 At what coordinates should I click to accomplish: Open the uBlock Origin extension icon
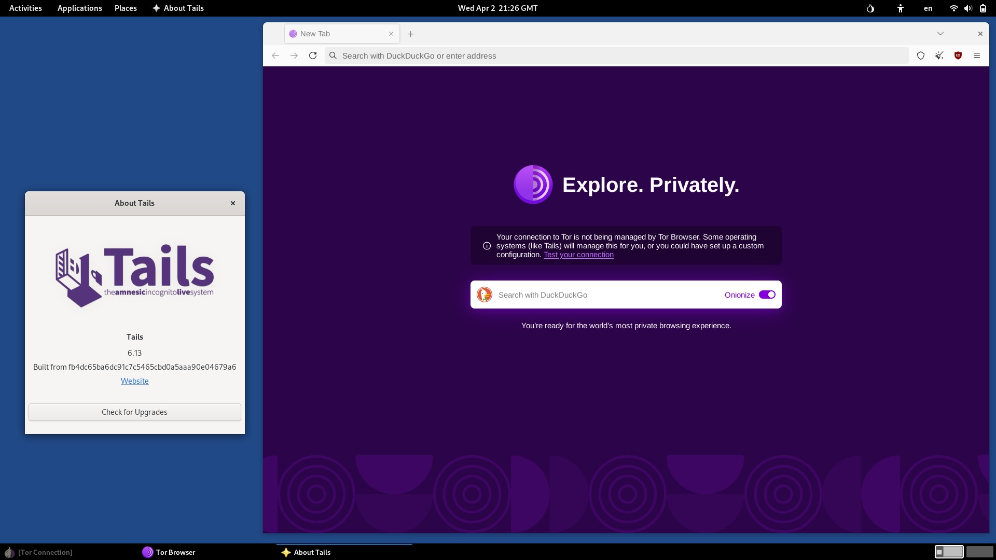pyautogui.click(x=958, y=55)
